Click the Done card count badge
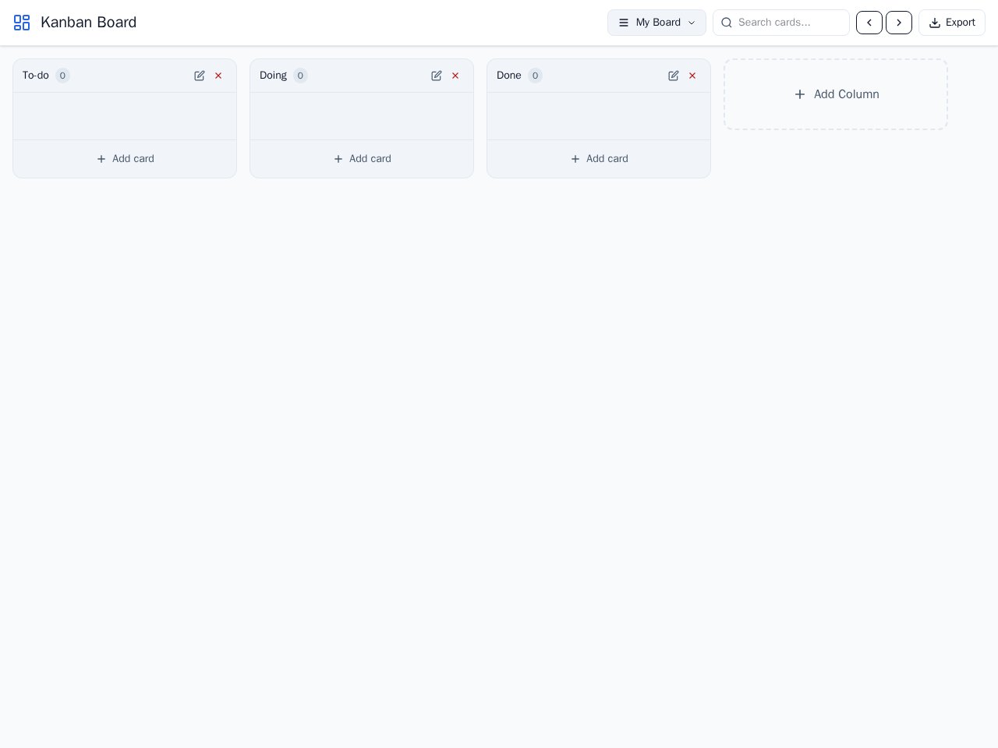Viewport: 998px width, 748px height. tap(535, 76)
